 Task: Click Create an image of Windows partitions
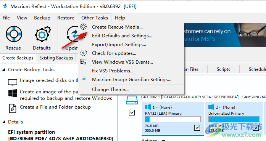66,95
